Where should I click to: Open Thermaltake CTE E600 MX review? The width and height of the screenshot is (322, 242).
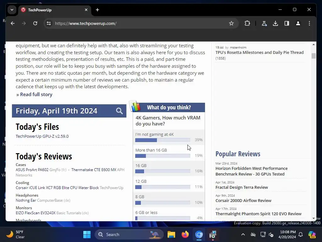pos(94,170)
